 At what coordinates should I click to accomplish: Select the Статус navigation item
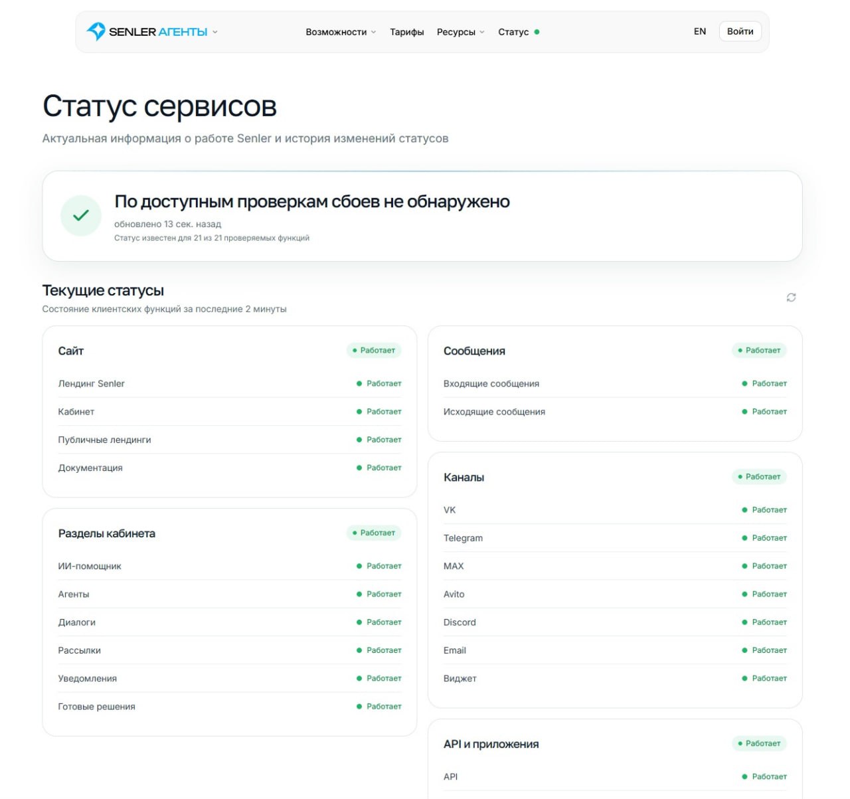519,32
